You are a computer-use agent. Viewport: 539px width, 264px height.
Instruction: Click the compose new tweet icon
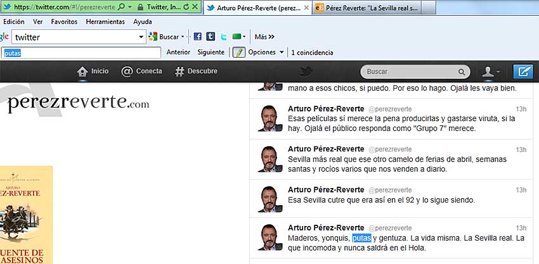tap(523, 72)
